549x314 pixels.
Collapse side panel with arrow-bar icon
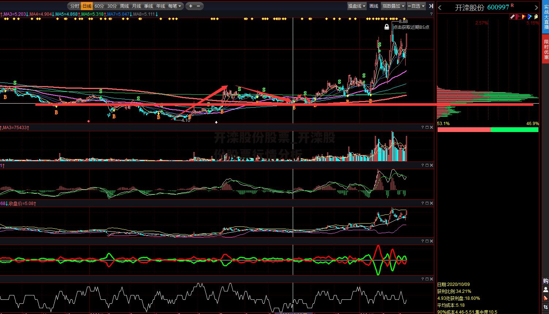tap(431, 6)
